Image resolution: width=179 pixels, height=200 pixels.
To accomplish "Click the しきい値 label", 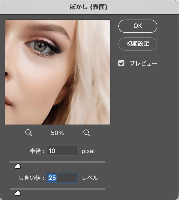I will point(32,178).
